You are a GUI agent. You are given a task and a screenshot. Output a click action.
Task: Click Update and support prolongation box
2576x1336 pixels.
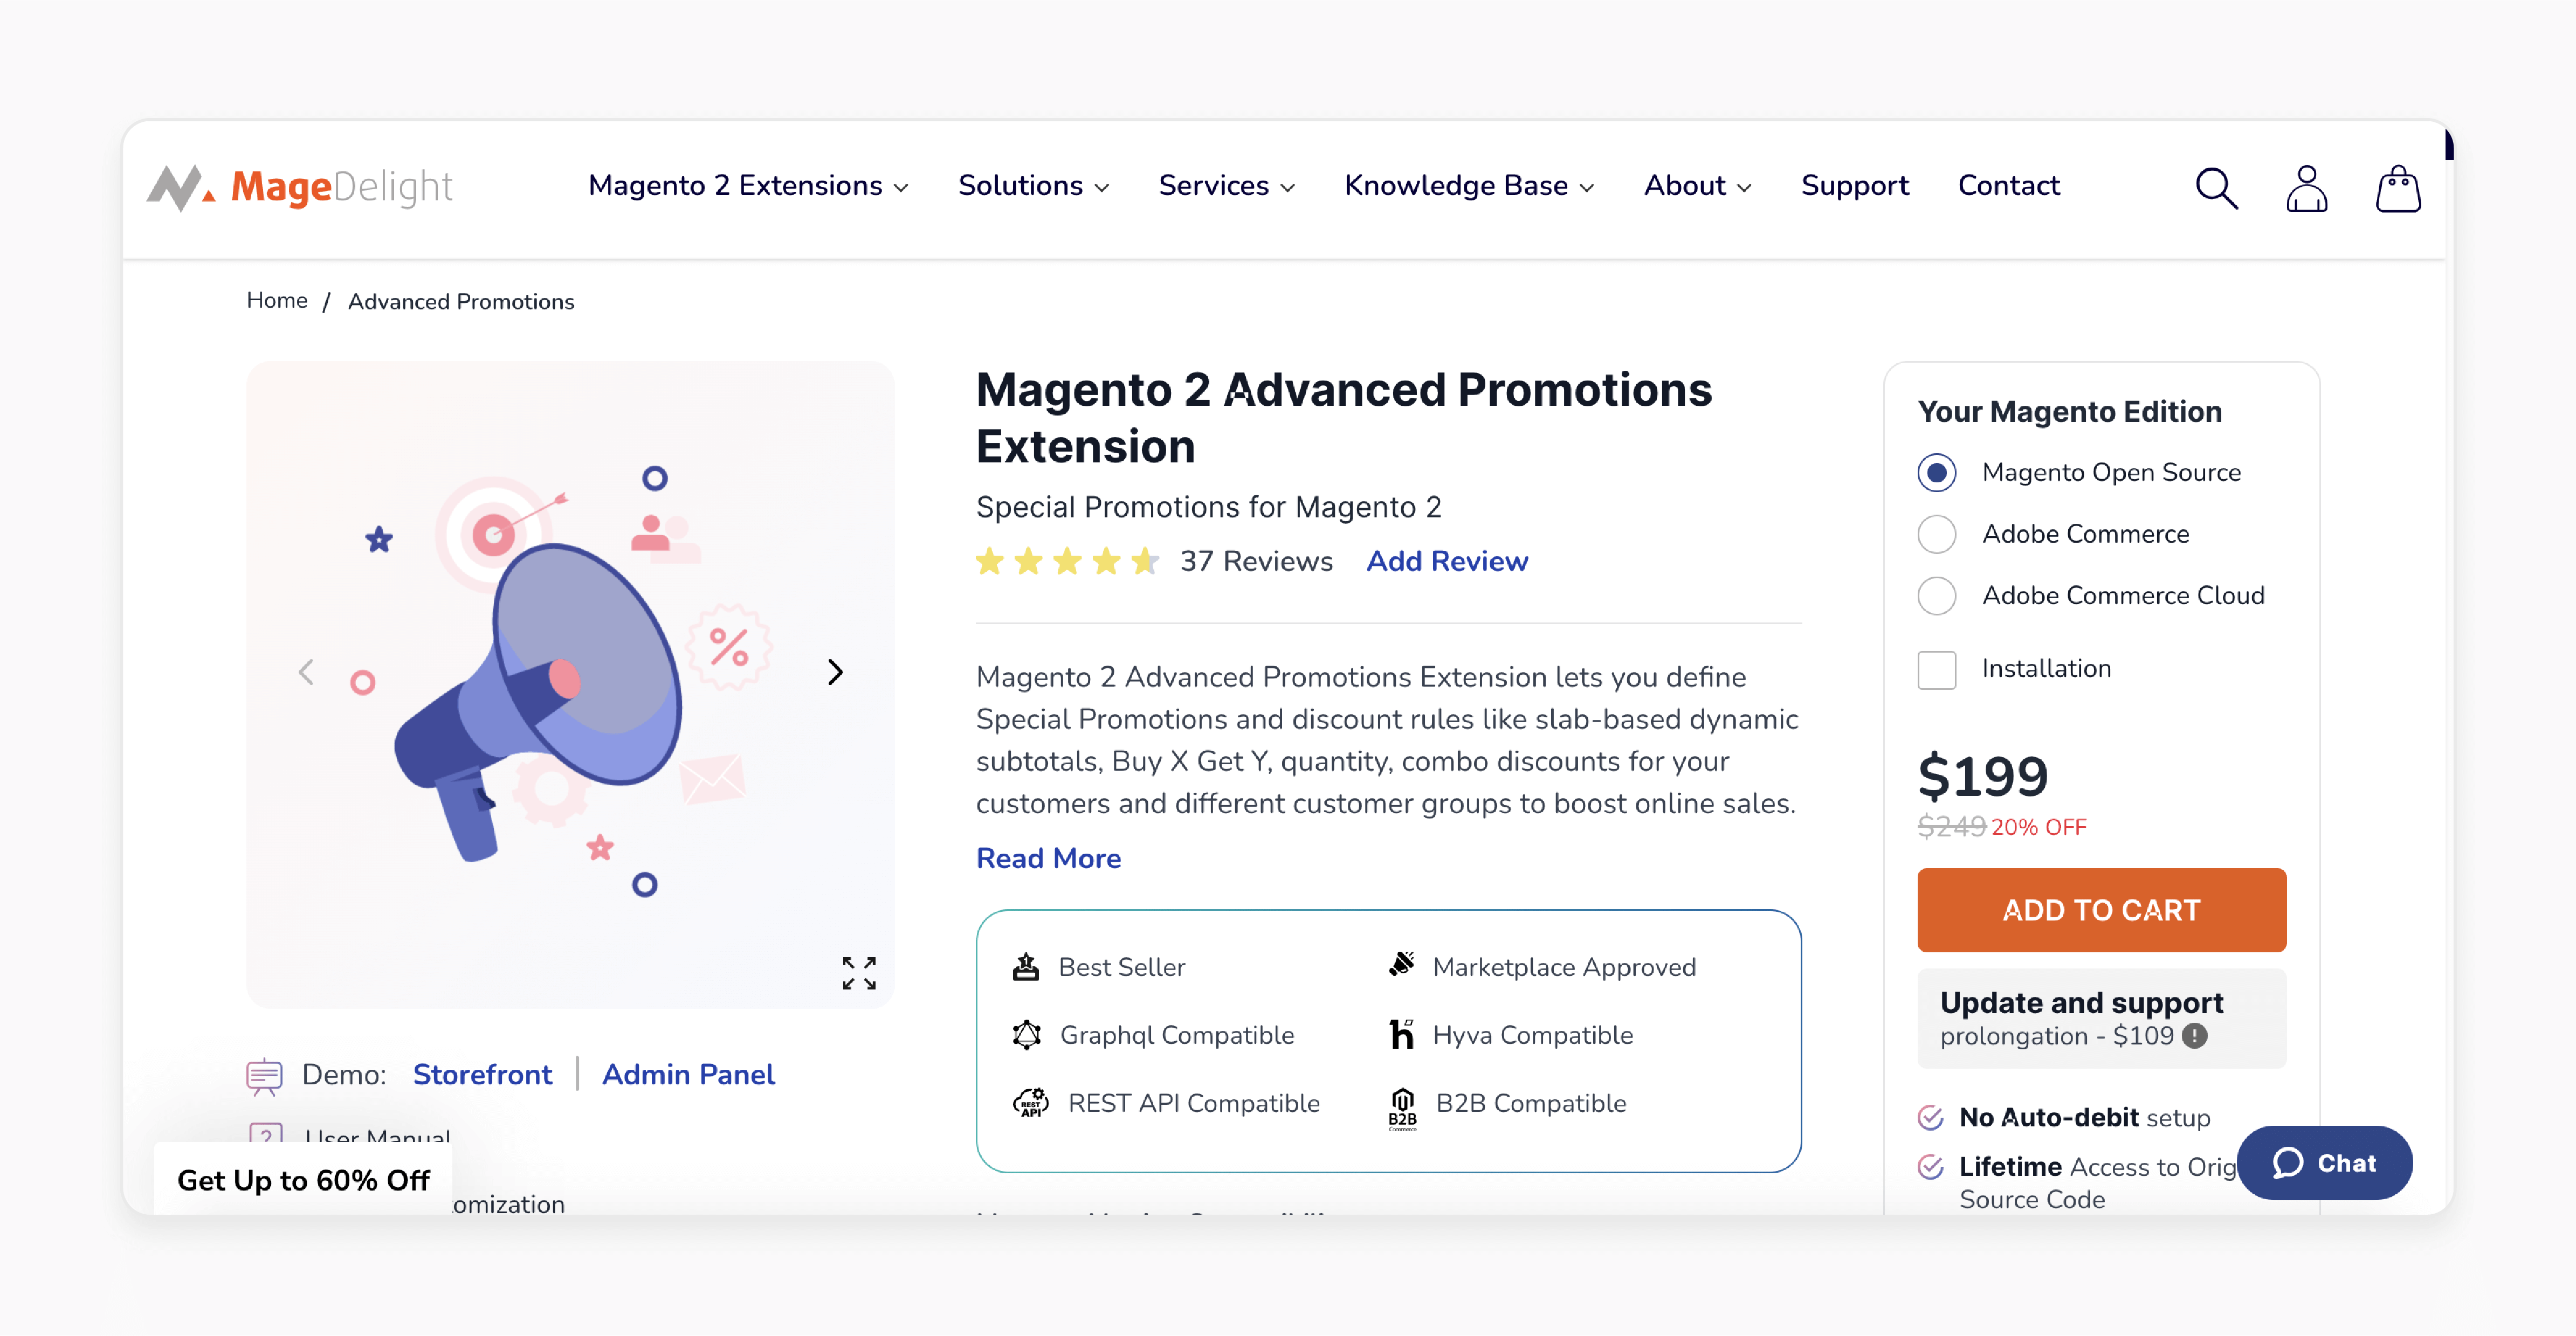pos(2101,1017)
